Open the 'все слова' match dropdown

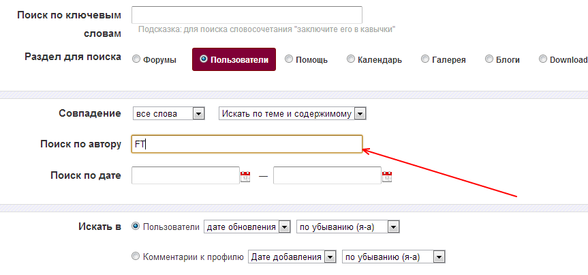169,114
